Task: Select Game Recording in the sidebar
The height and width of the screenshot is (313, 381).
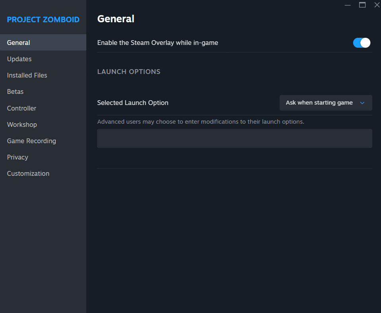Action: pos(31,141)
